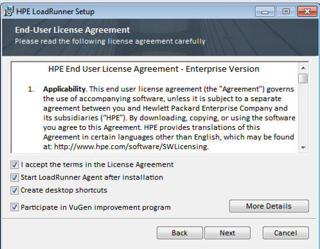The height and width of the screenshot is (249, 320).
Task: Click the HPE End User License Agreement title
Action: (154, 69)
